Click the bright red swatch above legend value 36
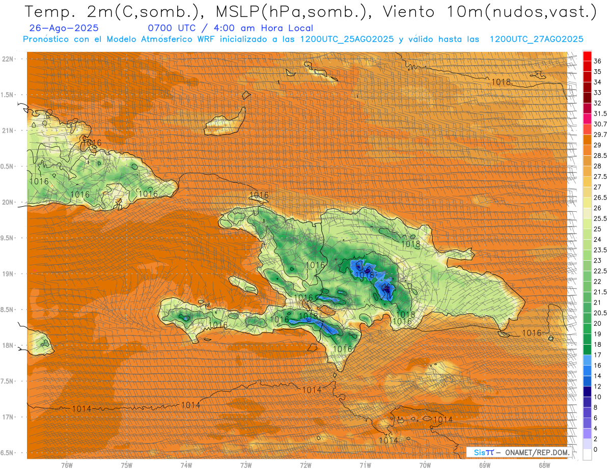611x472 pixels. tap(587, 55)
